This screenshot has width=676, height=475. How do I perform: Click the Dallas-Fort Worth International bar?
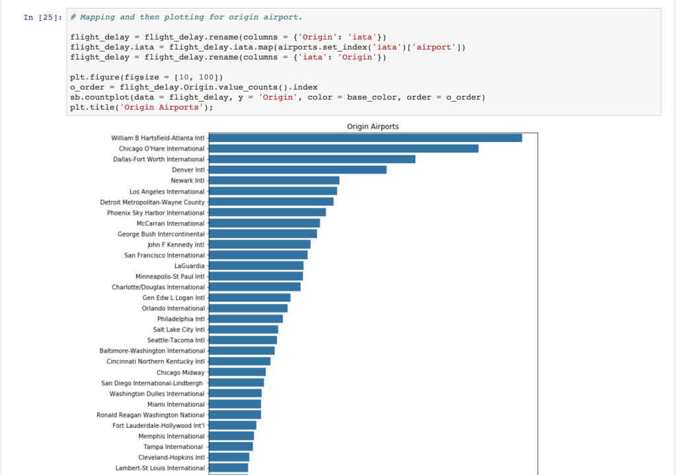[x=312, y=159]
